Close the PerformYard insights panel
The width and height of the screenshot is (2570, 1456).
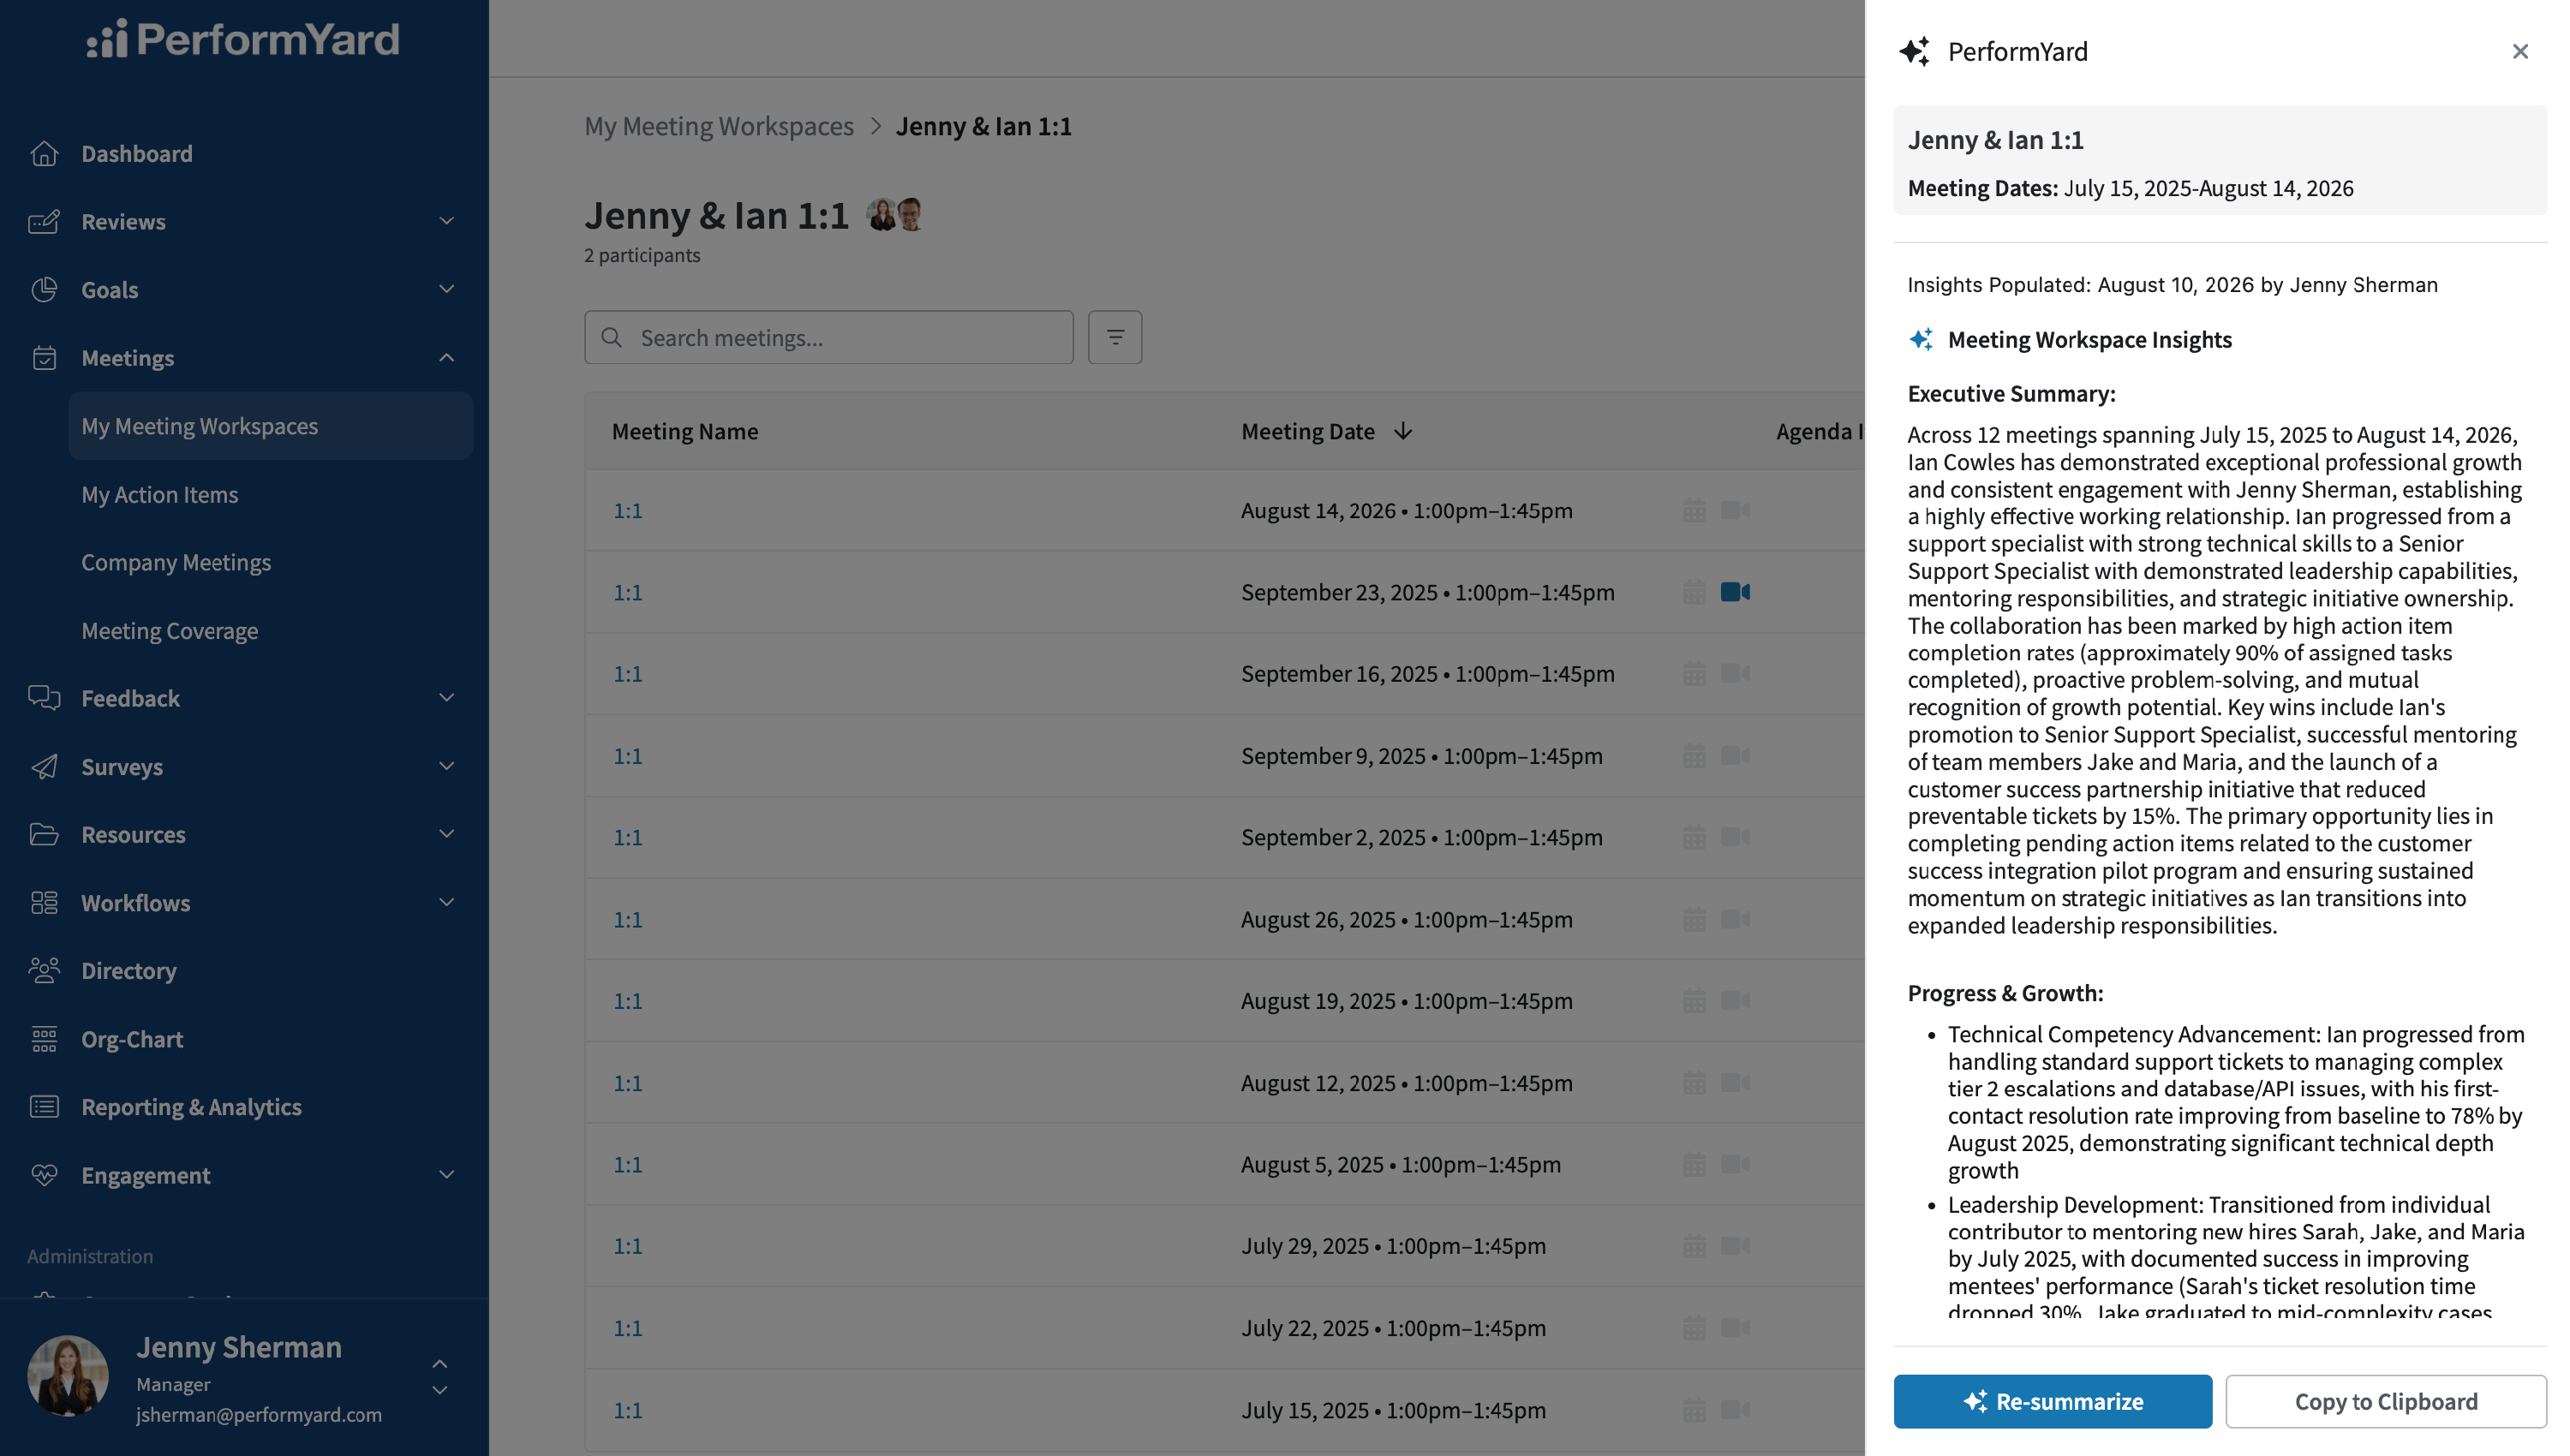pos(2520,51)
